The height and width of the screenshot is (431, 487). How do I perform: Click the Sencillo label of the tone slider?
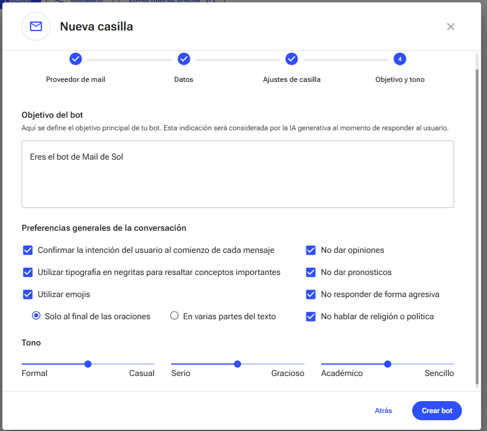coord(439,373)
